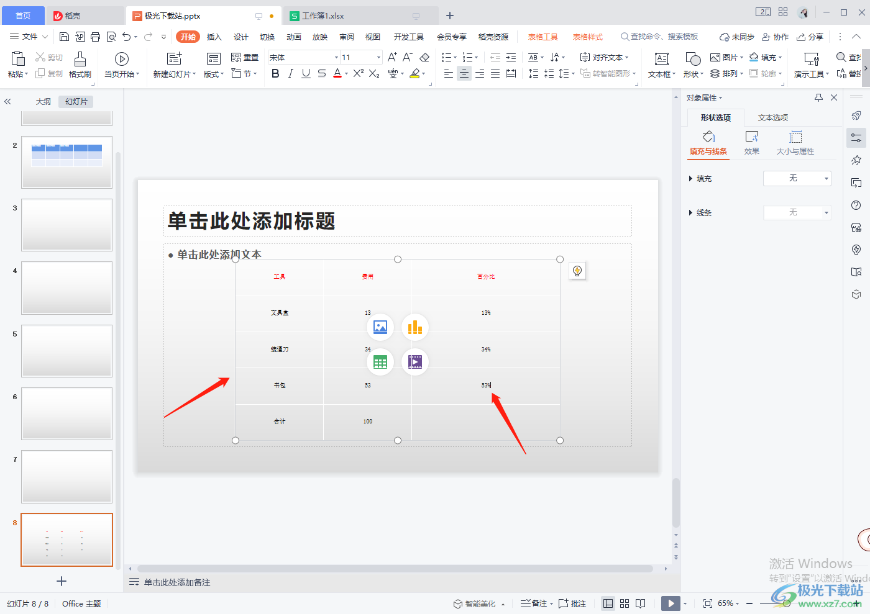Apply superscript formatting
This screenshot has height=614, width=870.
coord(359,73)
